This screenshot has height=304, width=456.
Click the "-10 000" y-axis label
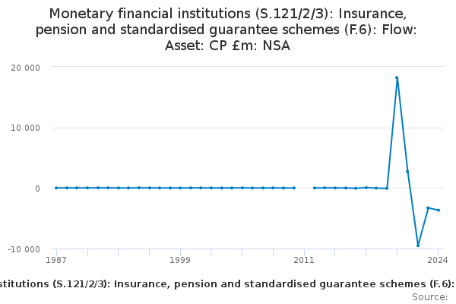click(x=24, y=249)
